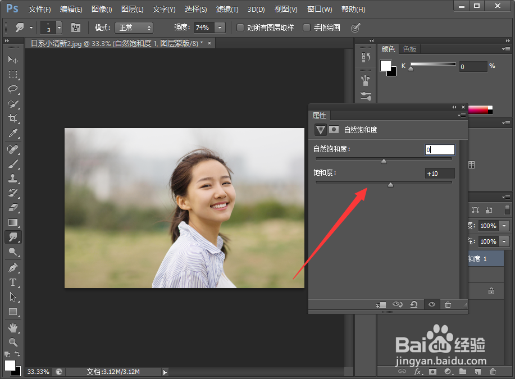Click the tablet pressure strength icon
Image resolution: width=515 pixels, height=379 pixels.
pos(356,28)
